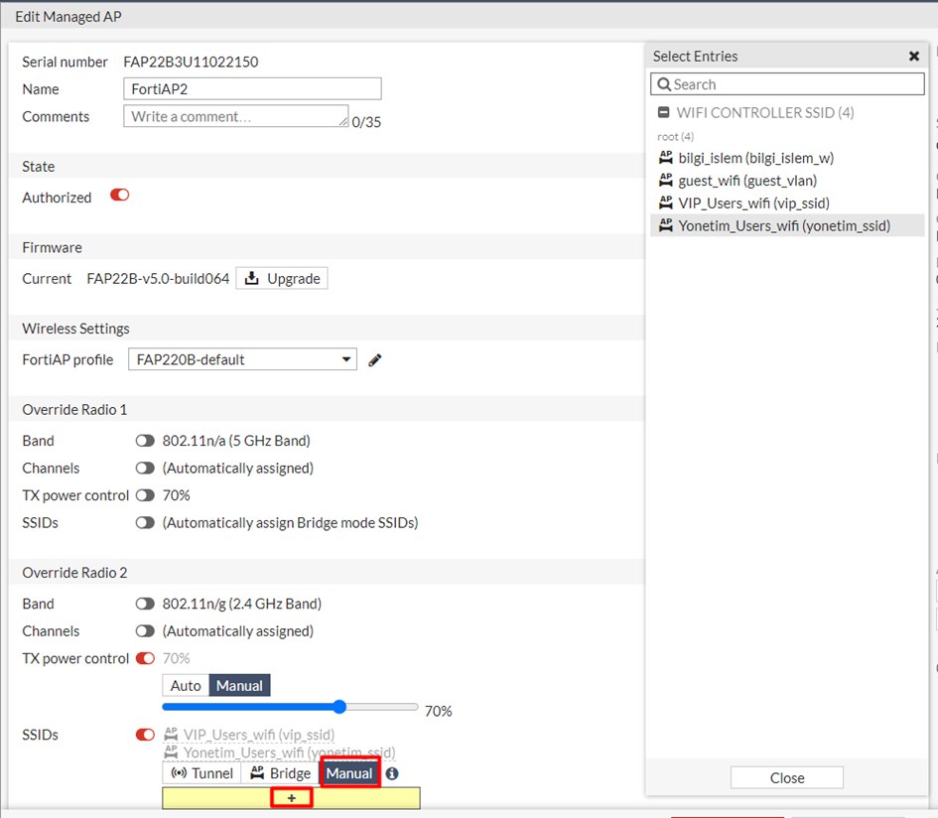The width and height of the screenshot is (938, 818).
Task: Click the Search field in Select Entries
Action: 787,84
